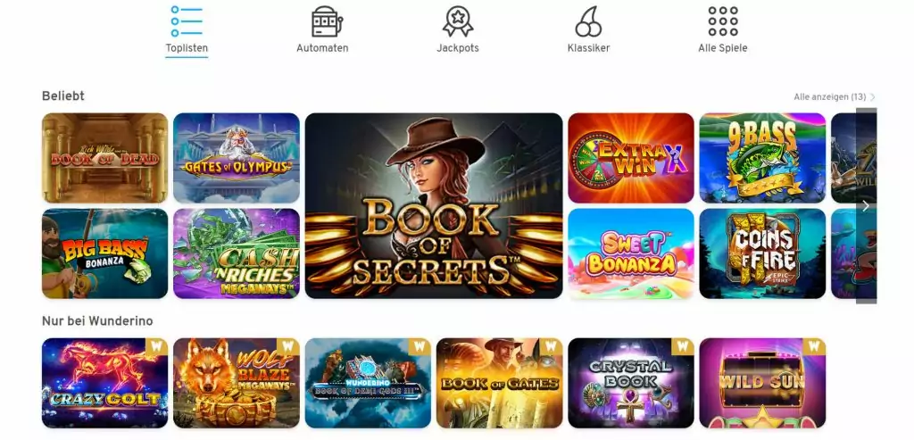
Task: Launch the Extra Win X game
Action: tap(631, 158)
